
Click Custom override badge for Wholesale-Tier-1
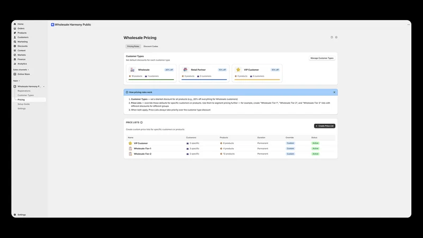coord(290,149)
